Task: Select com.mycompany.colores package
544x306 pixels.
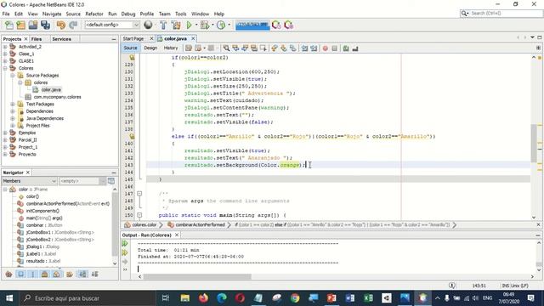Action: pos(57,97)
